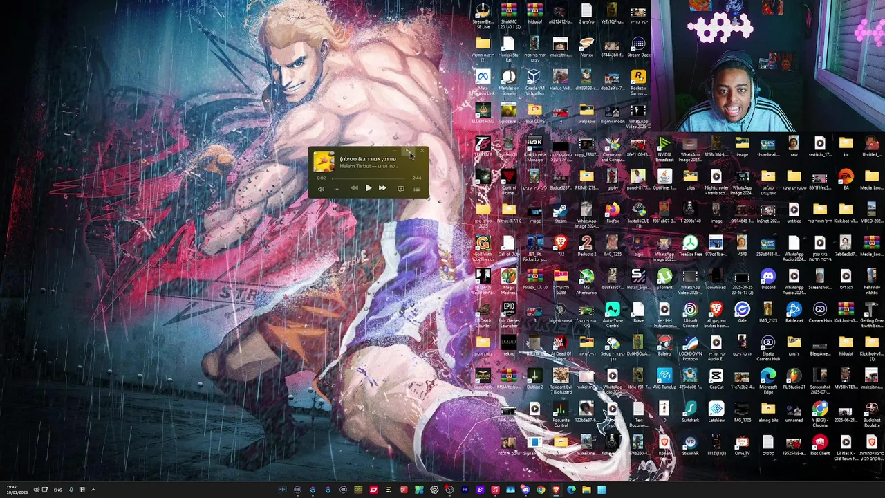This screenshot has width=885, height=498.
Task: Open the Outlast 2 shortcut
Action: (534, 380)
